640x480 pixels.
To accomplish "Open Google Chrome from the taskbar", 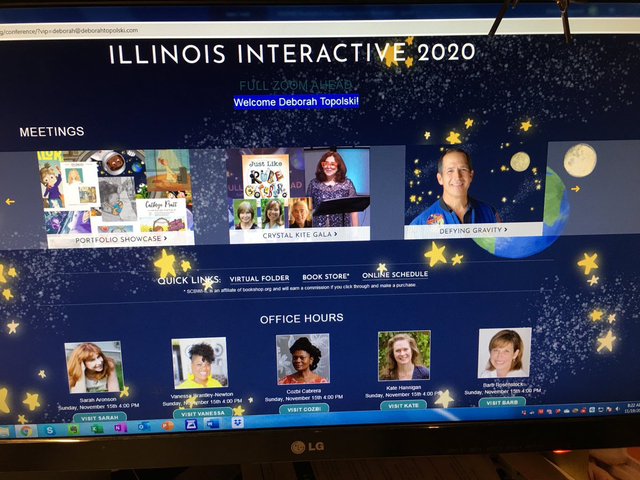I will (x=26, y=431).
